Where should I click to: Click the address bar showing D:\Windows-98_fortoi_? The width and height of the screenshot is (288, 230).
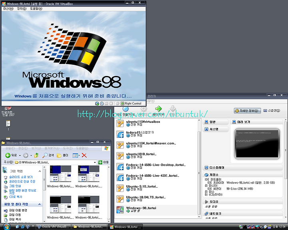(x=54, y=162)
